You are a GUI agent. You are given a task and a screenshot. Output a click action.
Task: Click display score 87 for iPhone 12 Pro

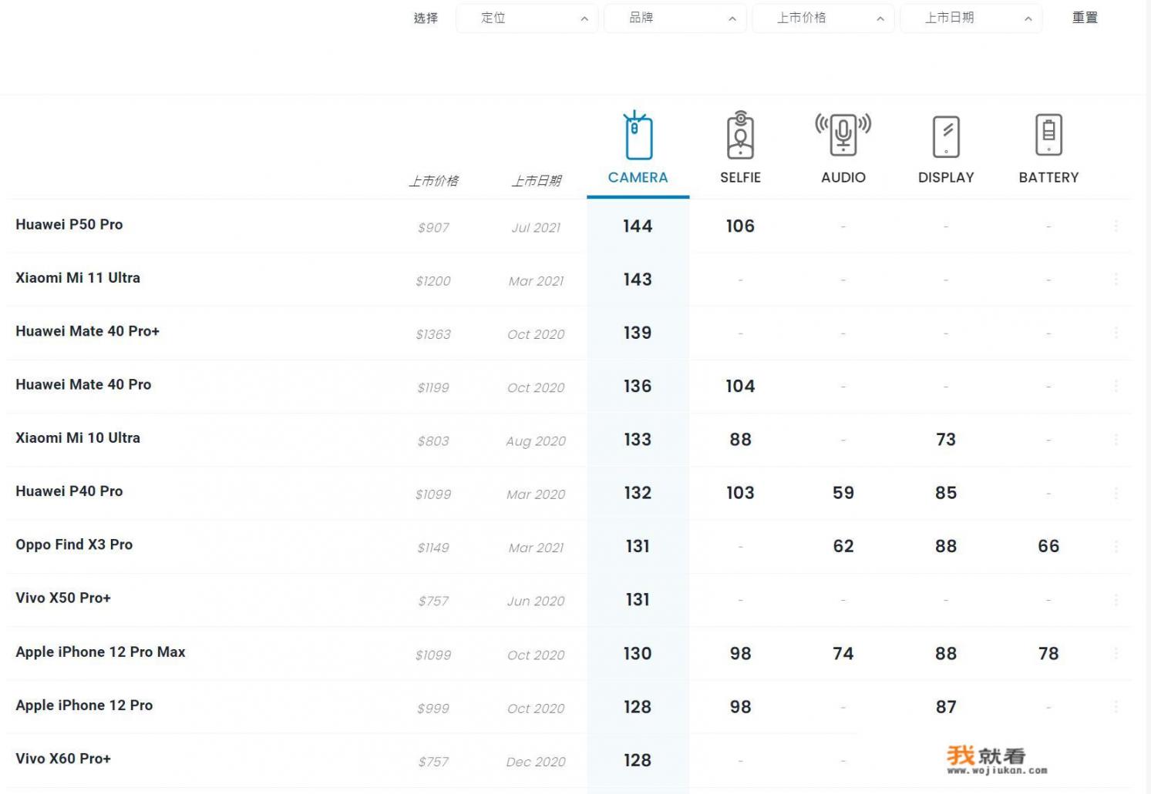946,706
